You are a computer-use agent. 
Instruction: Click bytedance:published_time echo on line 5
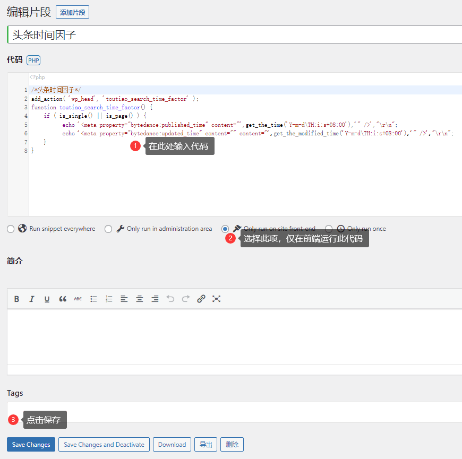(229, 125)
